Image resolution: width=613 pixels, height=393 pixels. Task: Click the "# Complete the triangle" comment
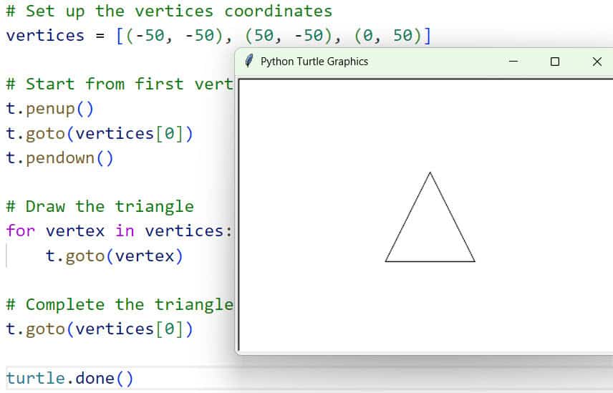[x=119, y=305]
